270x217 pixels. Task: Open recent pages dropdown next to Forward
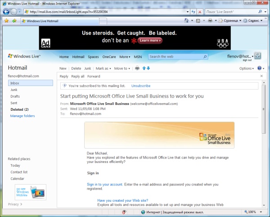coord(20,12)
